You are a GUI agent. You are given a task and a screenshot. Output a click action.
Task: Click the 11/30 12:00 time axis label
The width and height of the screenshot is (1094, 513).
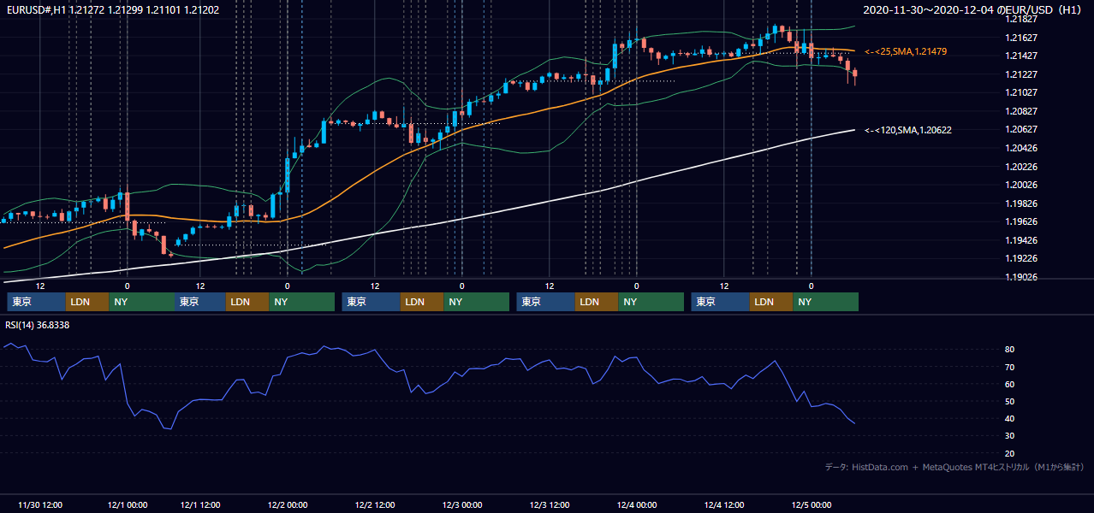[39, 504]
